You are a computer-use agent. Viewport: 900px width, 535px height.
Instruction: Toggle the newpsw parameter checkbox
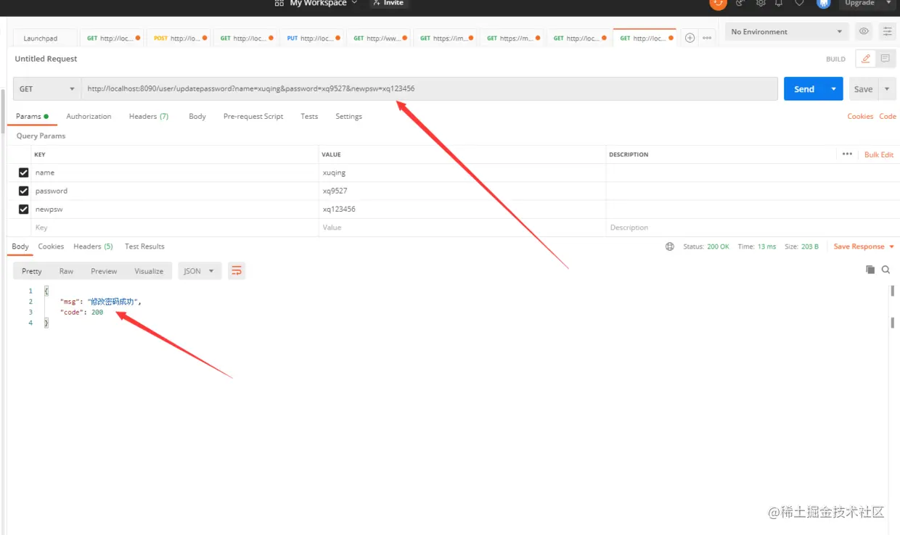click(24, 209)
